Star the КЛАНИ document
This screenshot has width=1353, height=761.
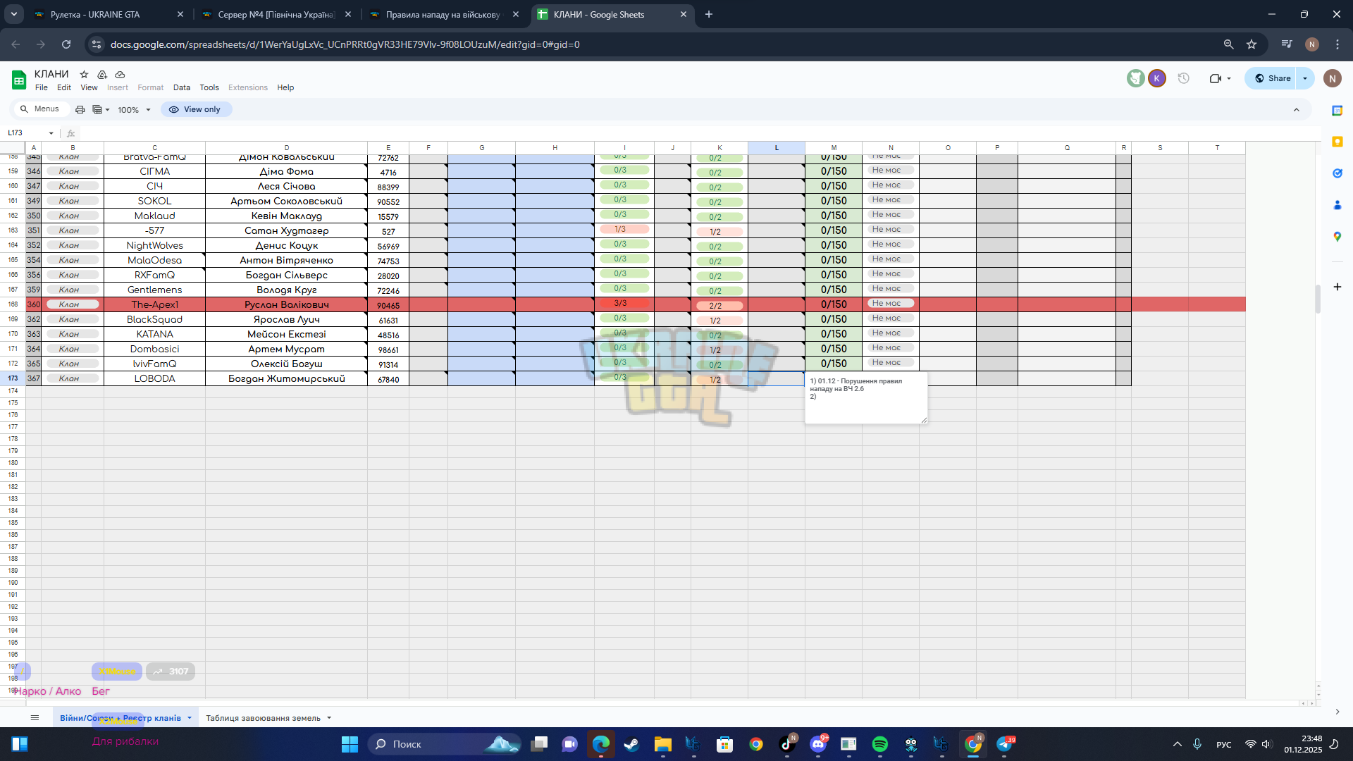pos(84,74)
